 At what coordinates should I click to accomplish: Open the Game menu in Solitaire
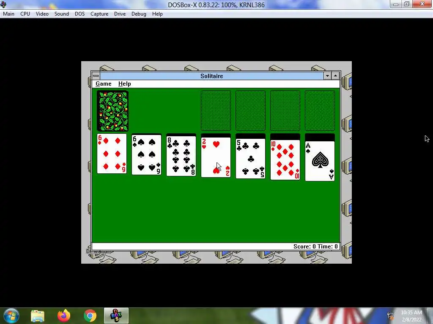103,84
